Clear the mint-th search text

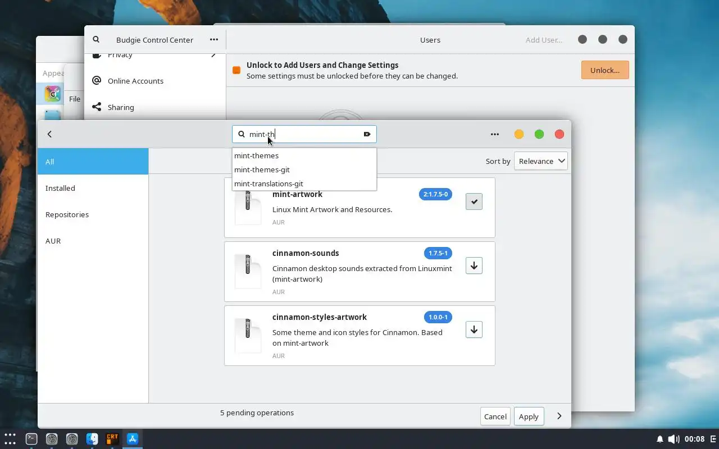[x=367, y=134]
